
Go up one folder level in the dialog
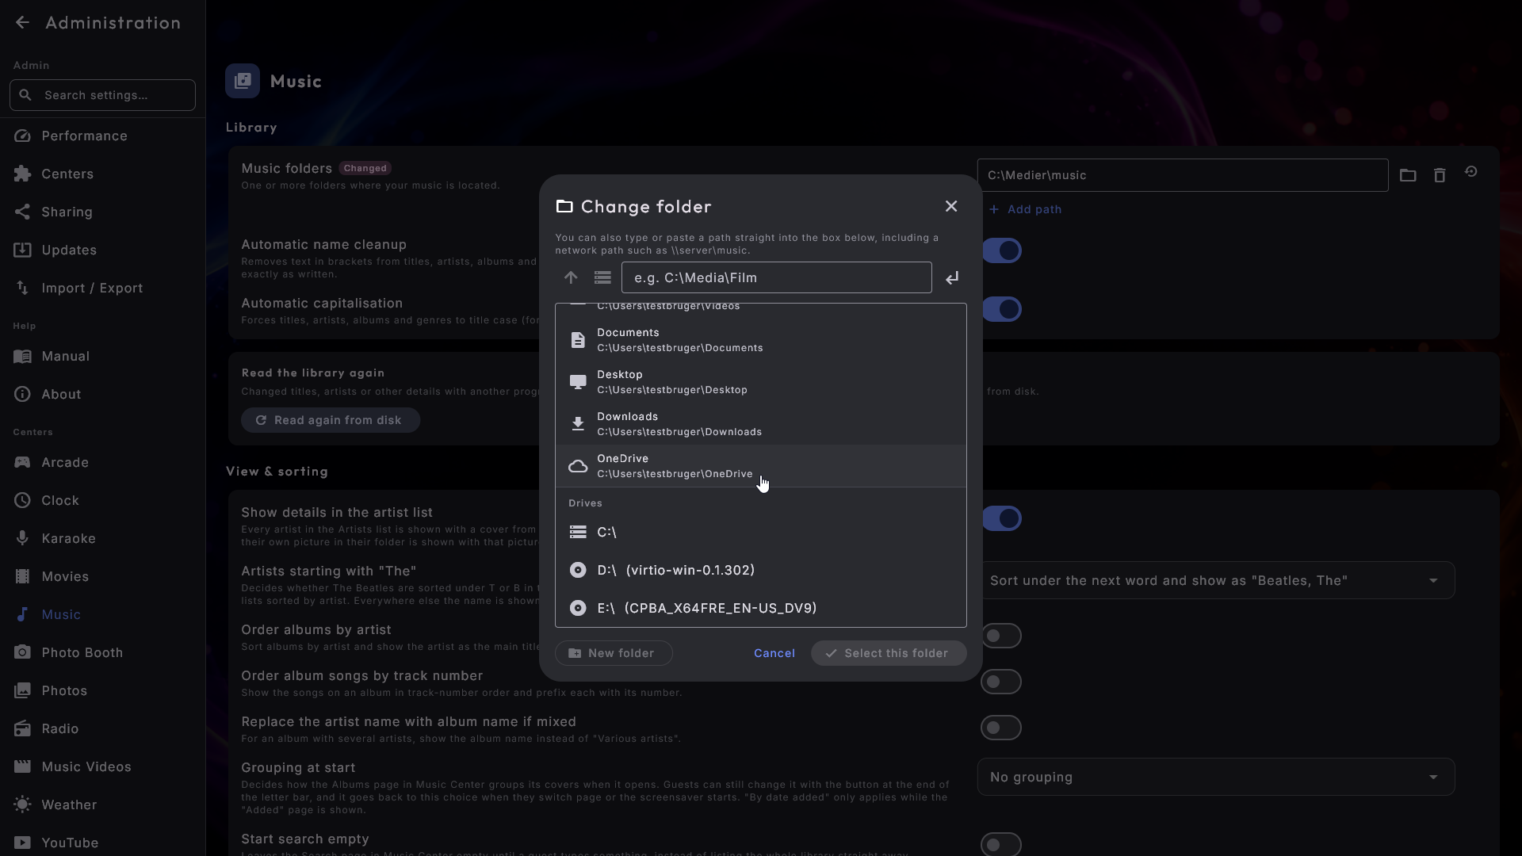571,277
